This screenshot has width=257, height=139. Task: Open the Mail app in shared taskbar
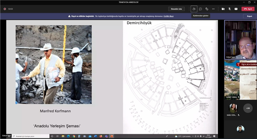[x=90, y=136]
